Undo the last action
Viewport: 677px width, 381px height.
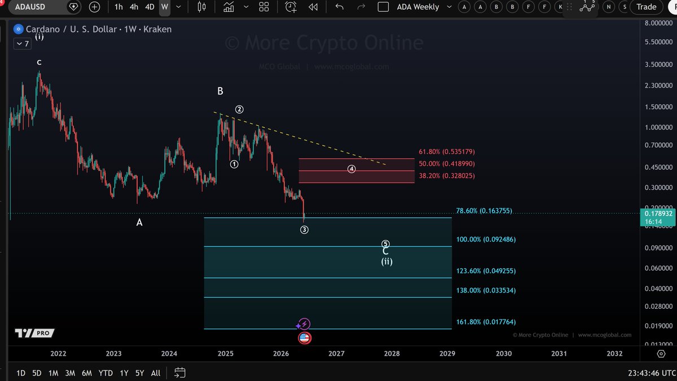(339, 7)
